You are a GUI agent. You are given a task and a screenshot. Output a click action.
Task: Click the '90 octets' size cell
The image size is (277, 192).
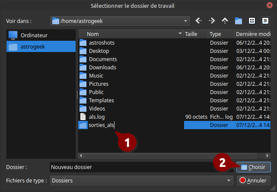pos(196,117)
